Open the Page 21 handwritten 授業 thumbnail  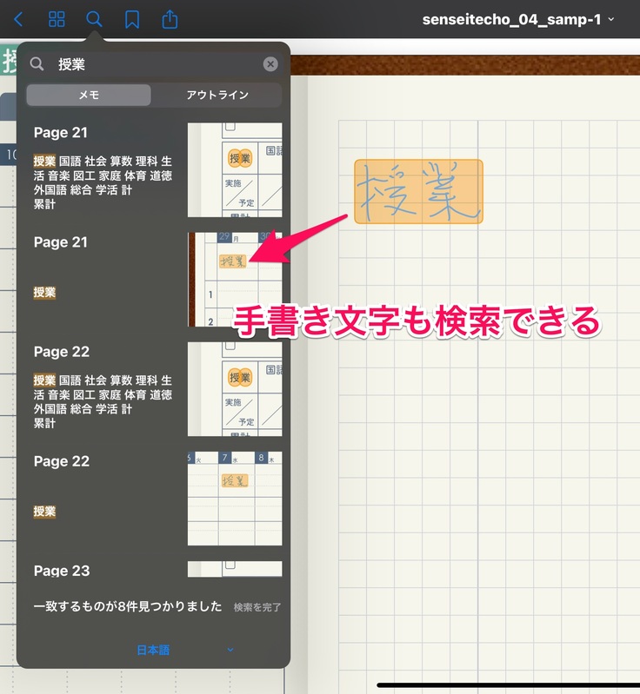coord(235,280)
